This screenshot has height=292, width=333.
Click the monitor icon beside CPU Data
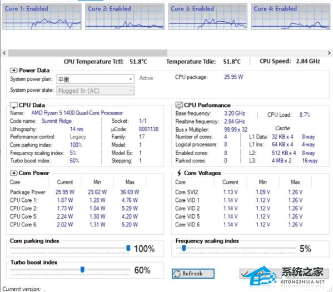14,105
